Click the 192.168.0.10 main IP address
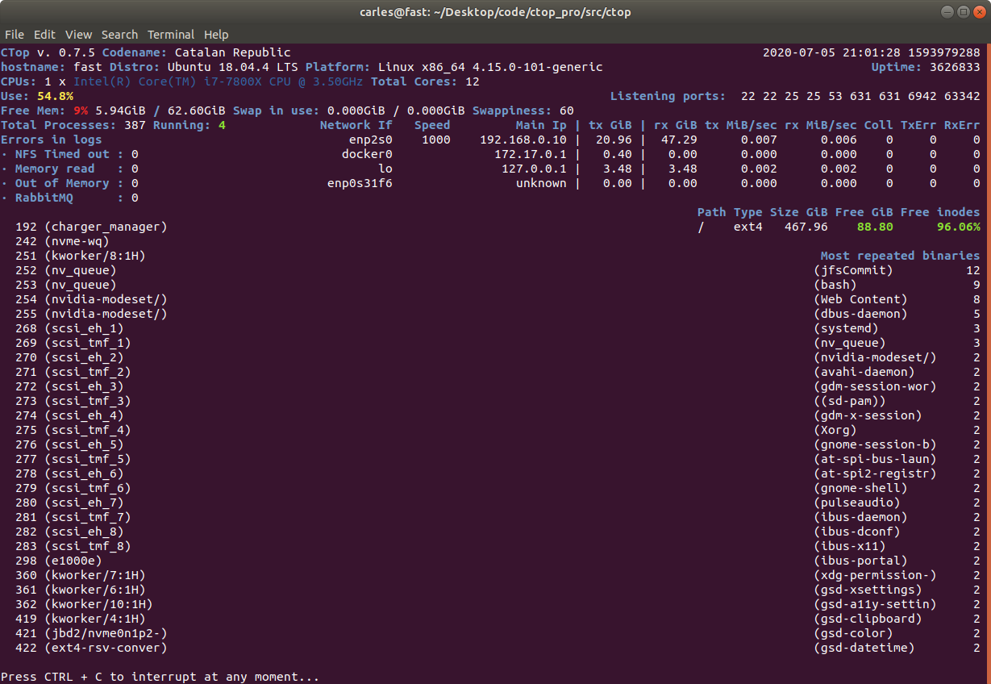This screenshot has height=684, width=991. coord(523,140)
